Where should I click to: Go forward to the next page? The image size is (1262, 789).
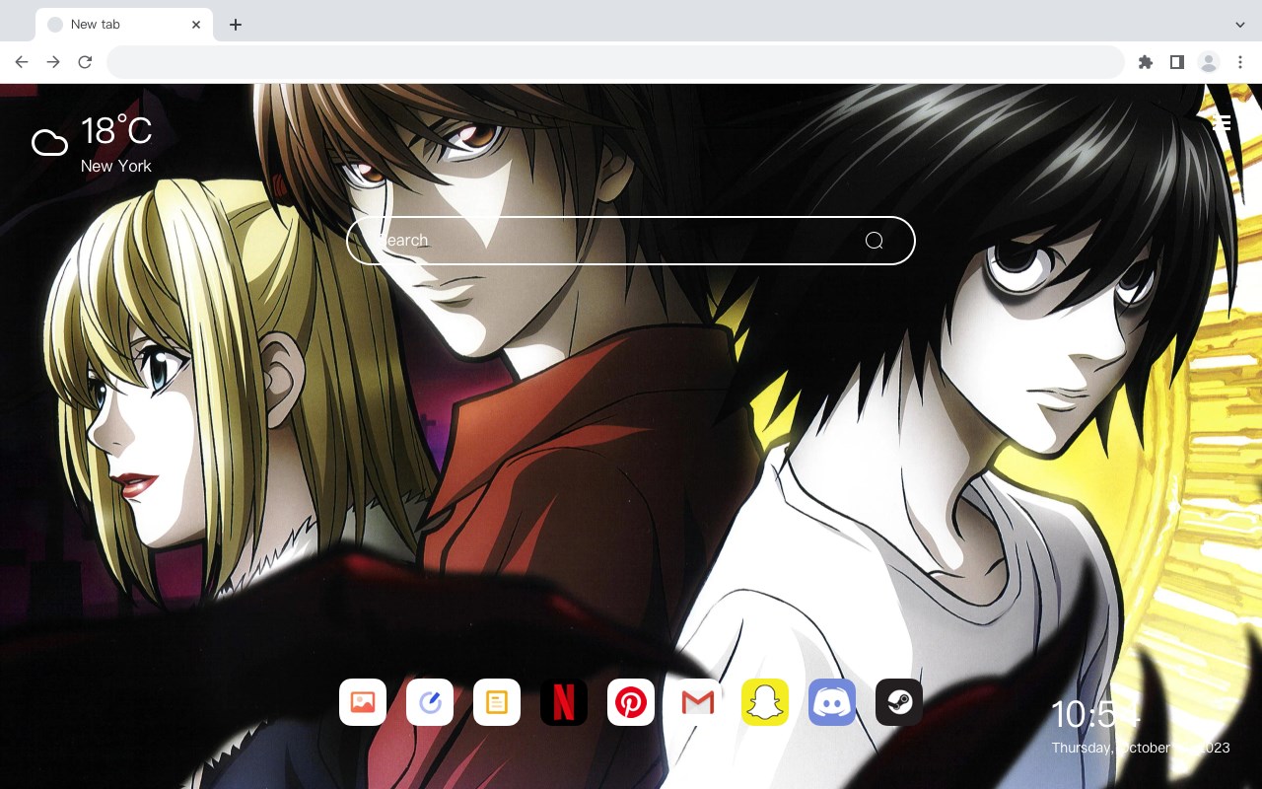pos(53,62)
